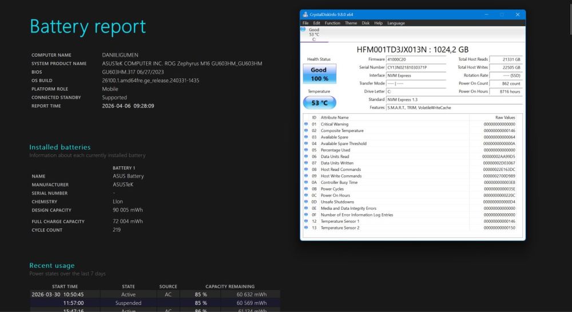Click status dot for Available Spare row
Viewport: 572px width, 312px height.
click(x=306, y=137)
